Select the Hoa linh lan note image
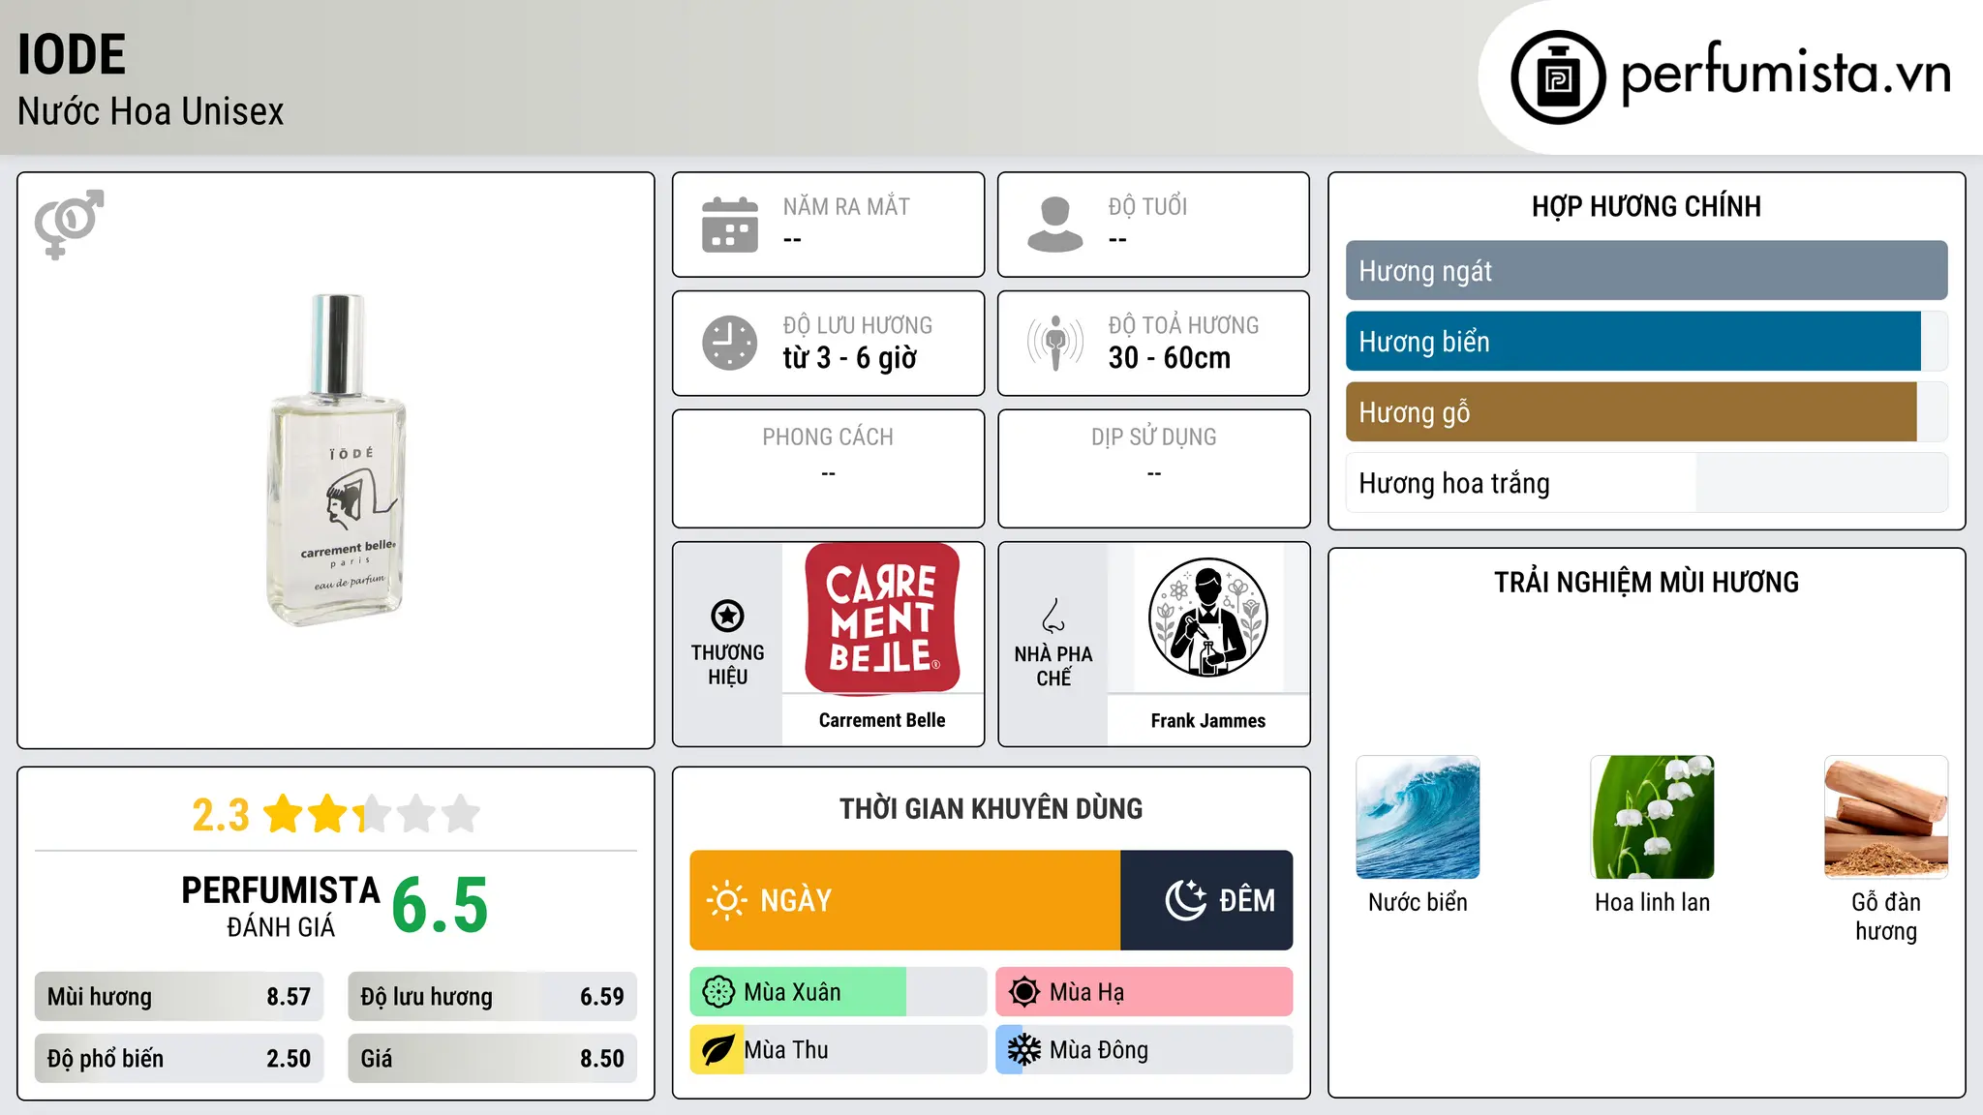This screenshot has width=1983, height=1115. coord(1652,817)
